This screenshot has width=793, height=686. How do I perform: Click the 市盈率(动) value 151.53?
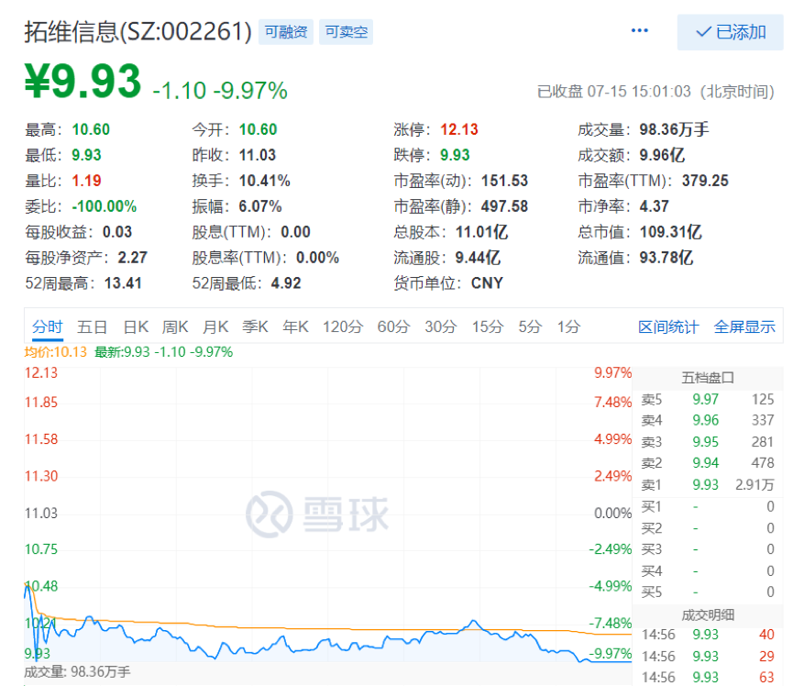[504, 181]
